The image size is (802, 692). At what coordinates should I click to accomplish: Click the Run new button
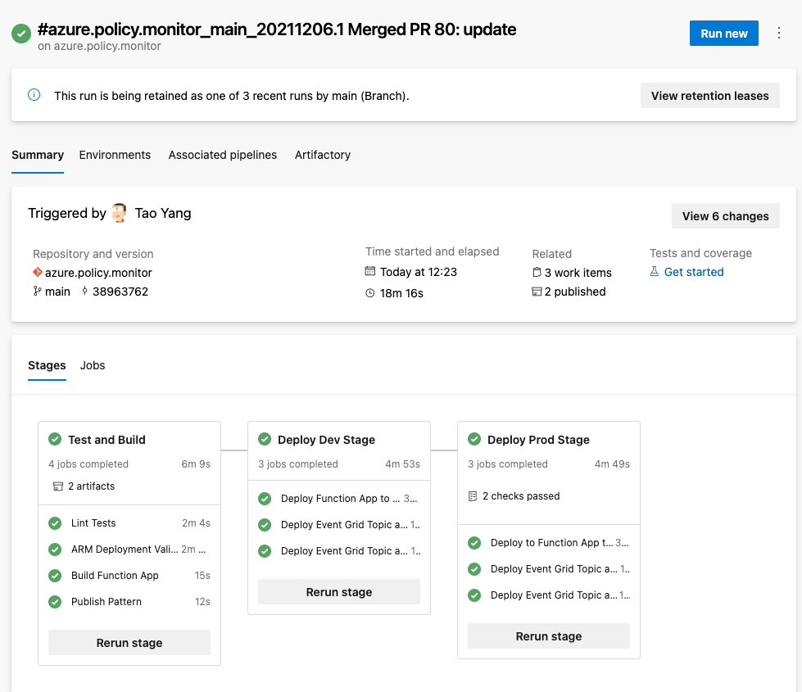point(723,34)
